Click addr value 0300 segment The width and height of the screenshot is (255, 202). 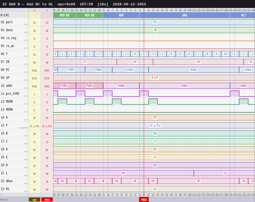coord(121,86)
